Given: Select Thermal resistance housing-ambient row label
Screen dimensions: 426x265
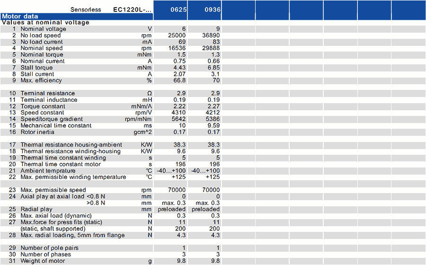Looking at the screenshot, I should (x=71, y=145).
